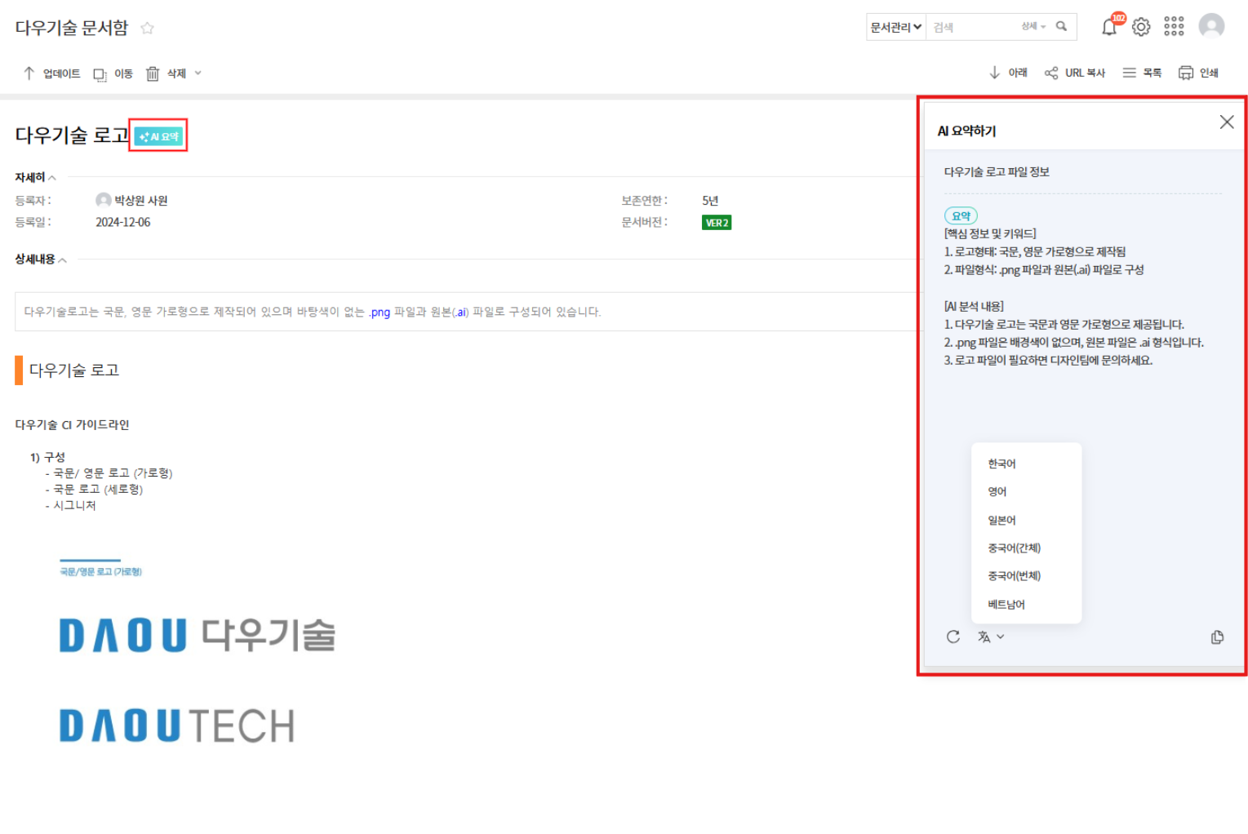
Task: Click 국문/영문 로고 (가로형) caption label
Action: point(100,571)
